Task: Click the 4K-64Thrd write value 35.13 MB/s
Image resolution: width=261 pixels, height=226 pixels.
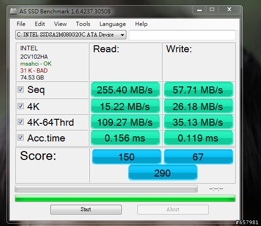Action: coord(198,122)
